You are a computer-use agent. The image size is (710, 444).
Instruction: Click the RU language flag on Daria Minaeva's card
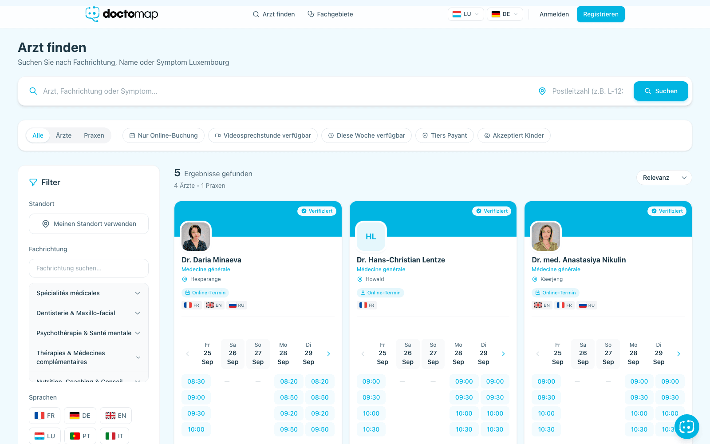coord(237,305)
